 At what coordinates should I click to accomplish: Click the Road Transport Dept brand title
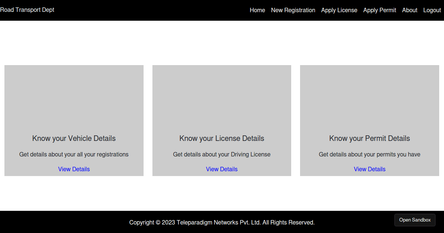[27, 10]
